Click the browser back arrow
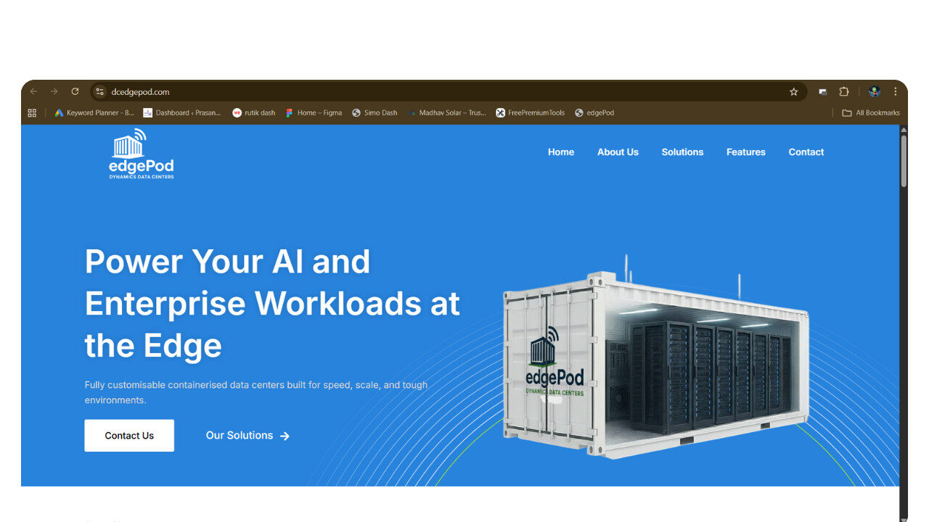Screen dimensions: 929x522 coord(33,92)
